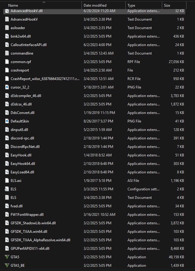Select the GFSDK_TXAA_AlphaResolve.win64.dll file name
This screenshot has width=195, height=271.
[40, 240]
